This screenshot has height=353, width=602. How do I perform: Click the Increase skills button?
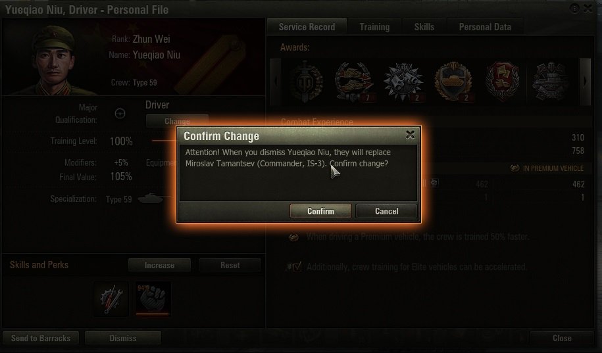(159, 265)
